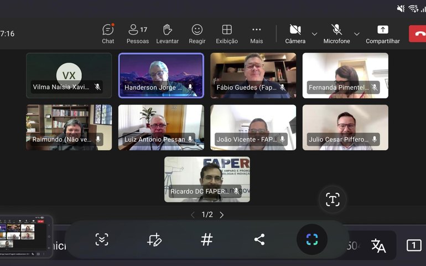
Task: Open the translate icon in bottom bar
Action: [x=378, y=245]
